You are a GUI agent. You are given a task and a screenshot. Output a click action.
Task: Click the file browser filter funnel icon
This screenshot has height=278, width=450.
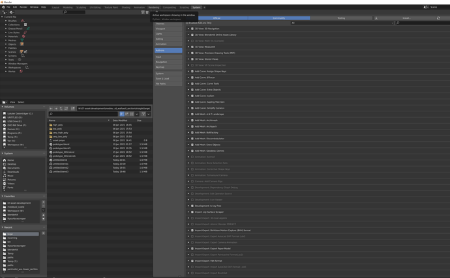[x=143, y=114]
